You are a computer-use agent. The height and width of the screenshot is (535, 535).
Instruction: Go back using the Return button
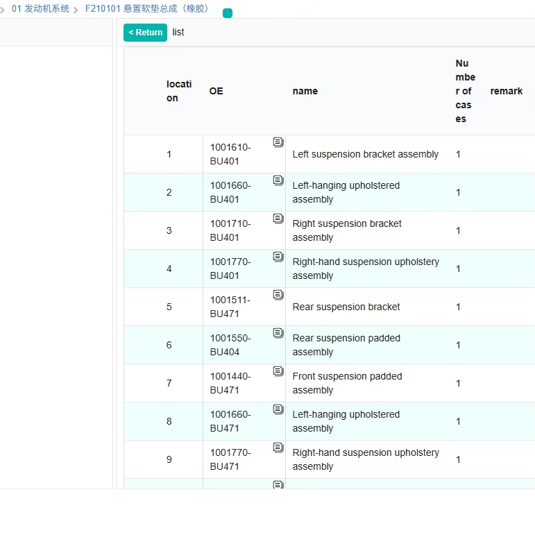click(x=145, y=33)
